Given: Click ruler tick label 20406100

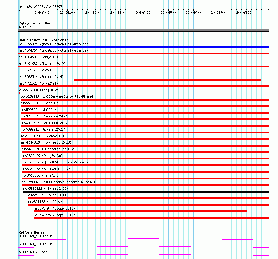Looking at the screenshot, I should tap(67, 13).
